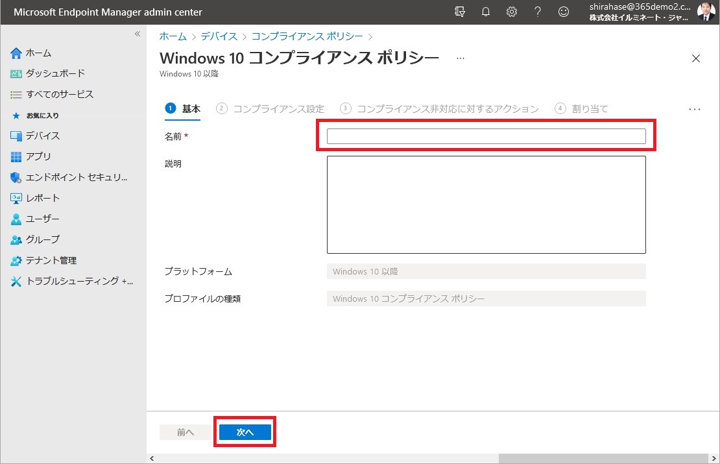Image resolution: width=720 pixels, height=464 pixels.
Task: Click the トラブルシューティング tools icon
Action: click(16, 282)
